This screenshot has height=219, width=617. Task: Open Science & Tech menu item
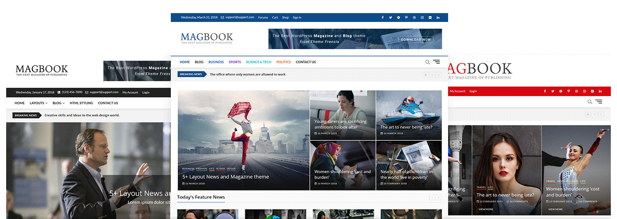pos(258,62)
